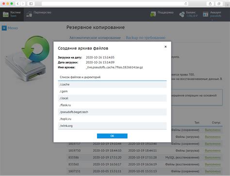The image size is (230, 176).
Task: Close the archive creation dialog with X
Action: [x=165, y=47]
